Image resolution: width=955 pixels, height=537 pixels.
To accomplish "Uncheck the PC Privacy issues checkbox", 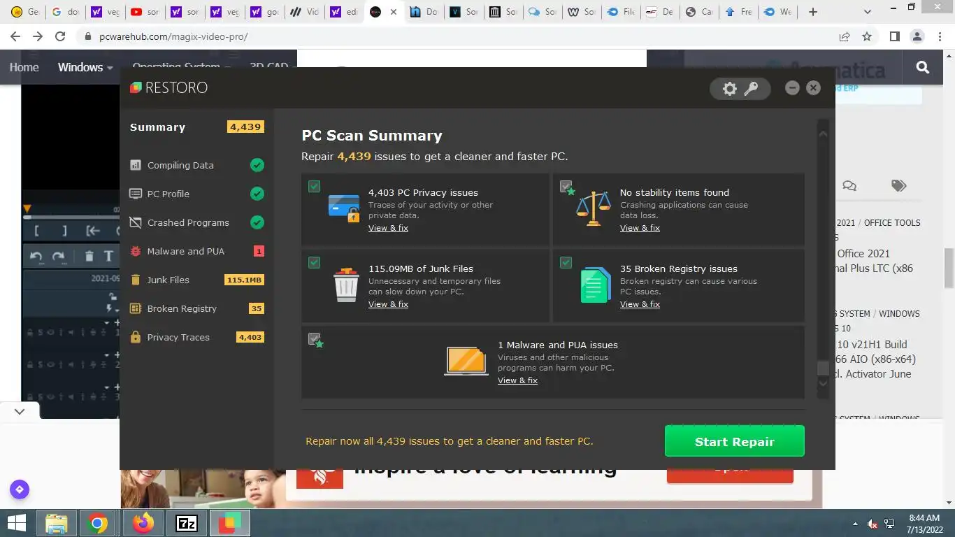I will tap(314, 186).
